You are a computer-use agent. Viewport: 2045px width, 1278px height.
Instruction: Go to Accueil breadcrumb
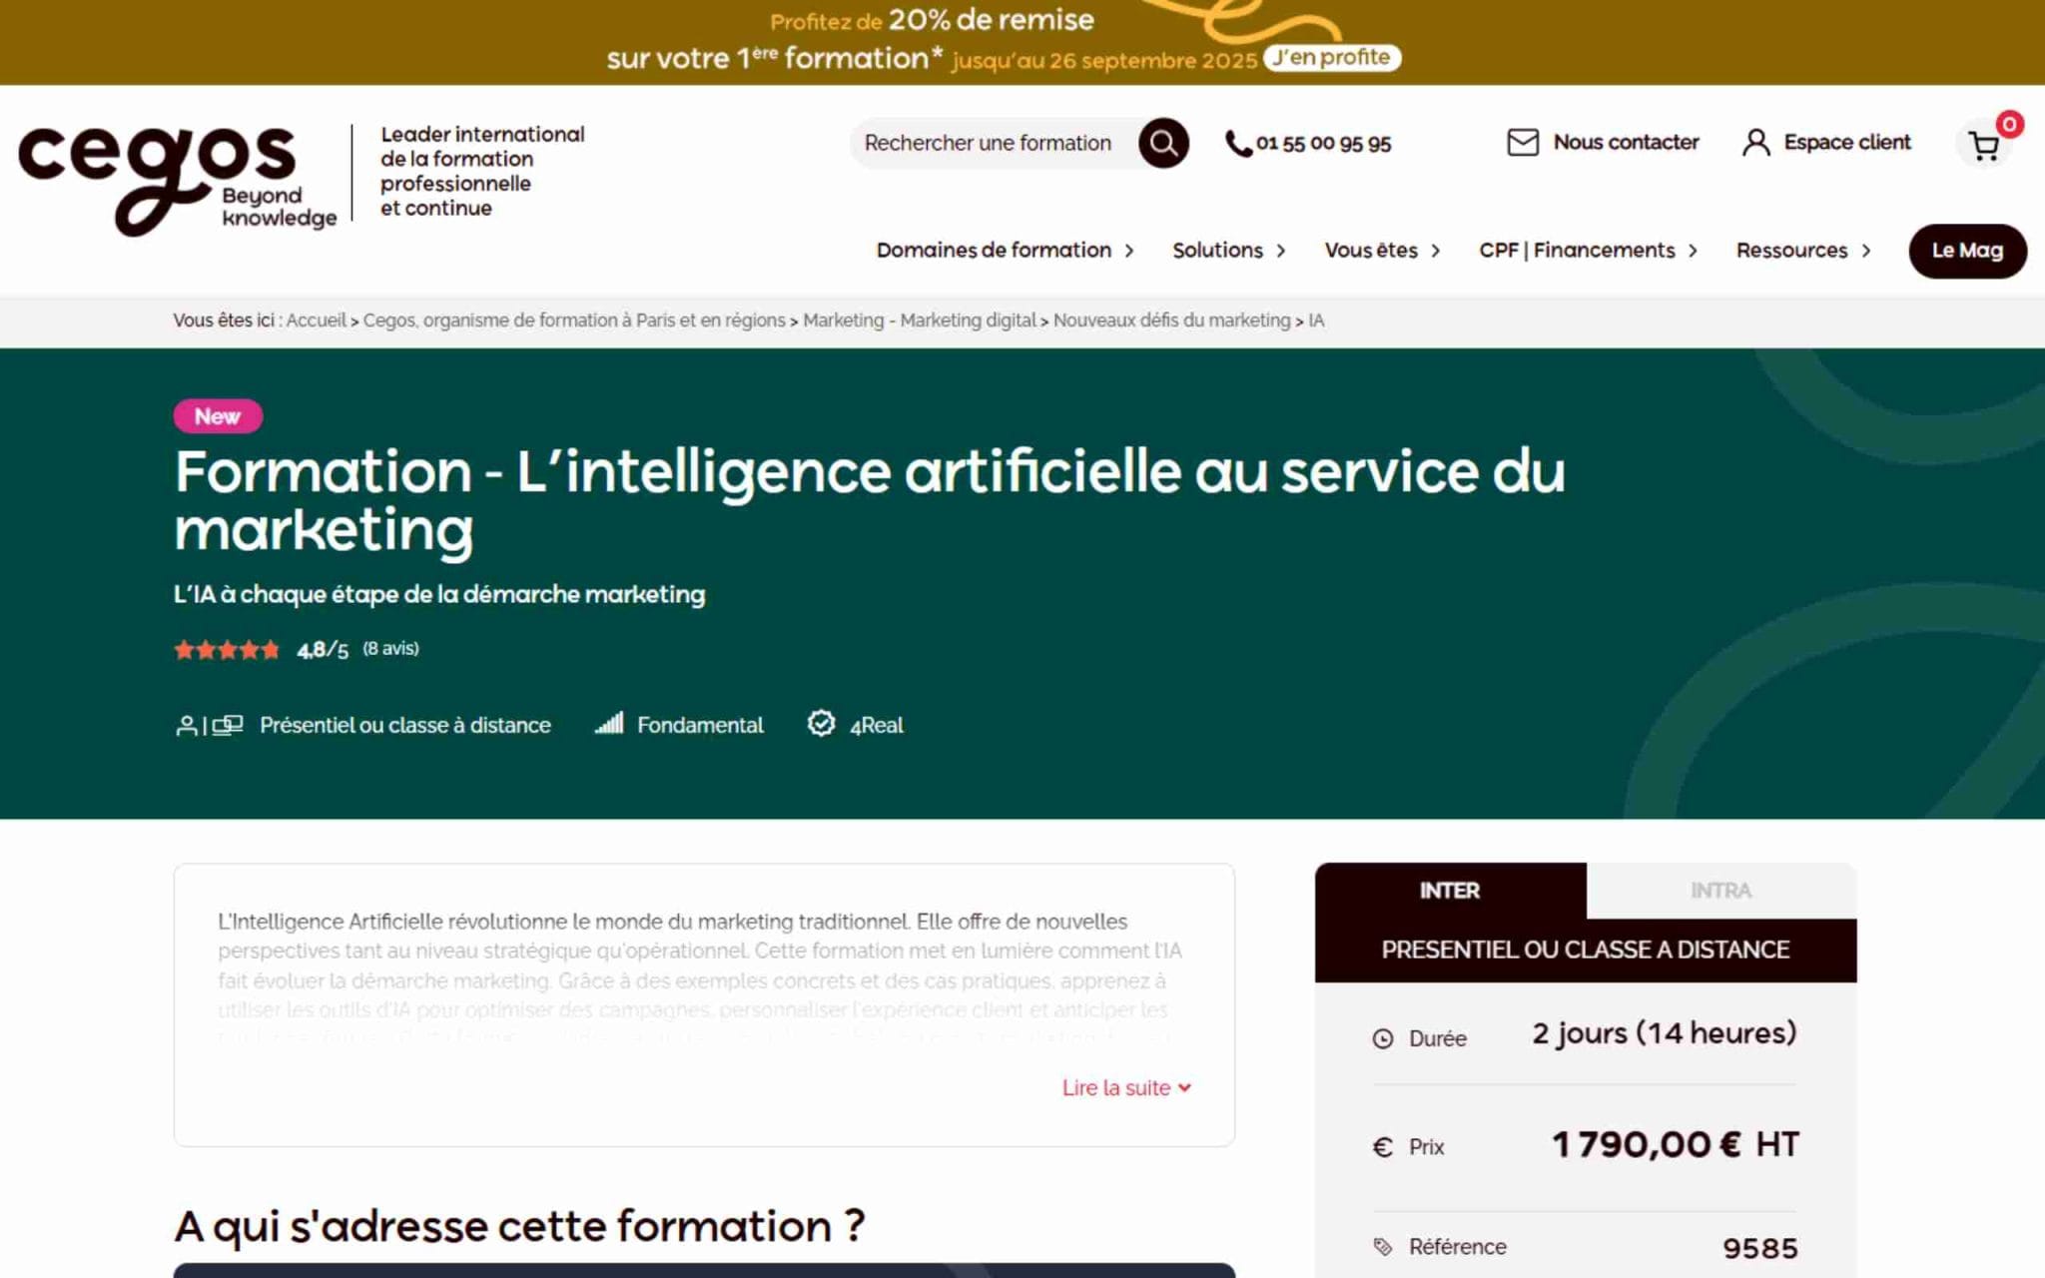point(316,320)
